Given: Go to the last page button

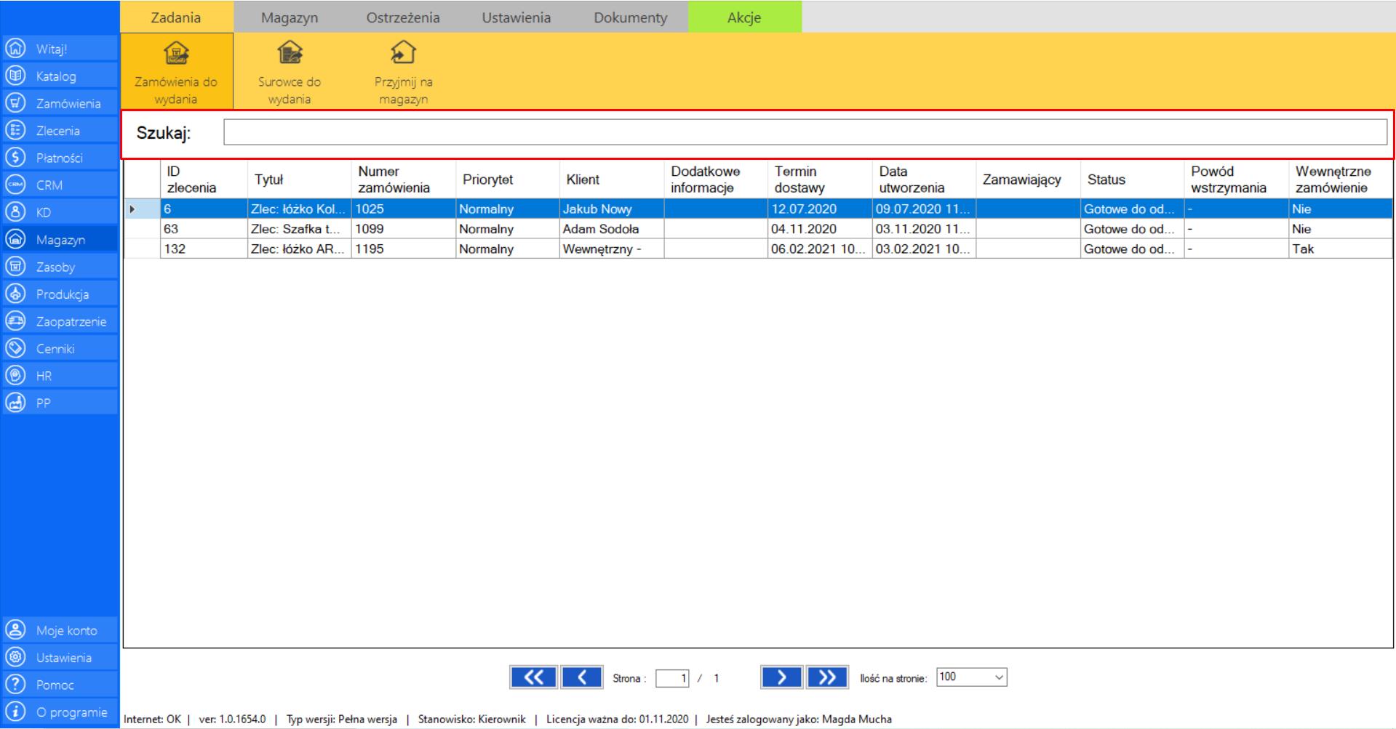Looking at the screenshot, I should coord(827,677).
